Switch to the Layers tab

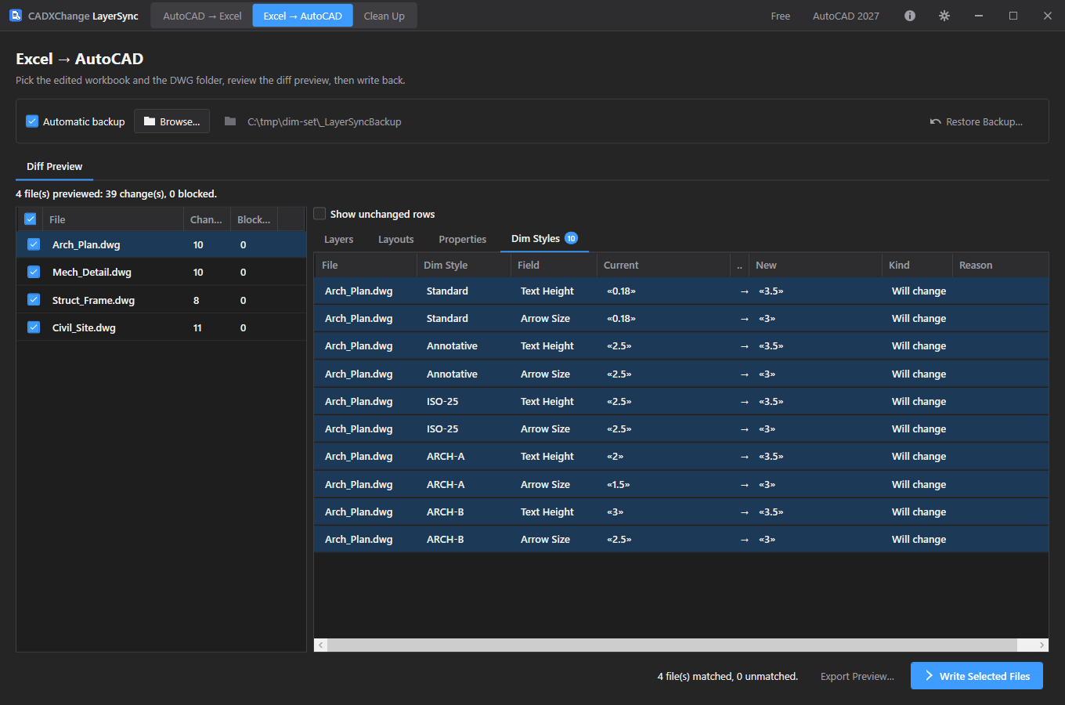tap(338, 239)
